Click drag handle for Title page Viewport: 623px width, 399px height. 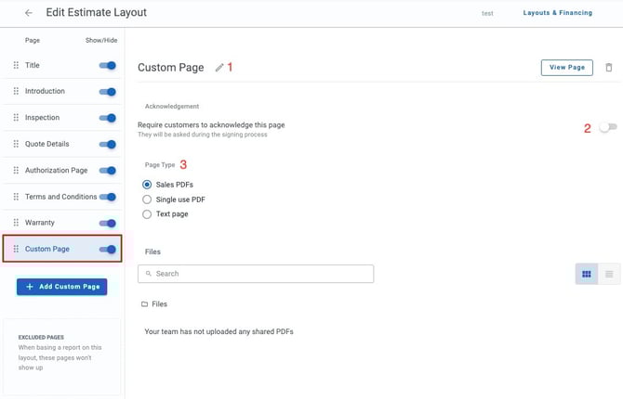(16, 65)
